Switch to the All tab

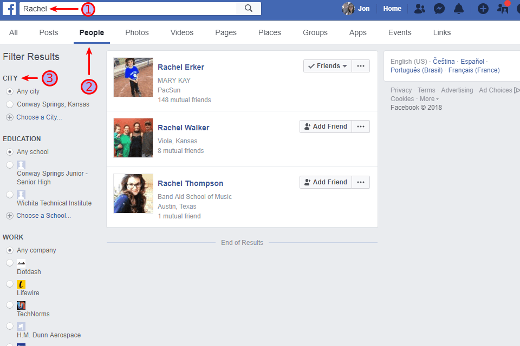pos(14,32)
